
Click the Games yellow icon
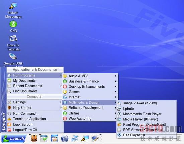click(x=65, y=92)
